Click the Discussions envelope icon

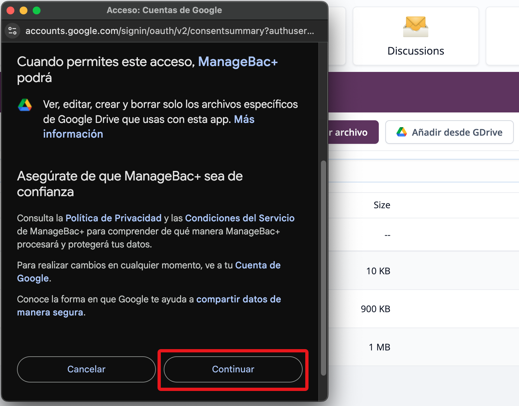(415, 27)
